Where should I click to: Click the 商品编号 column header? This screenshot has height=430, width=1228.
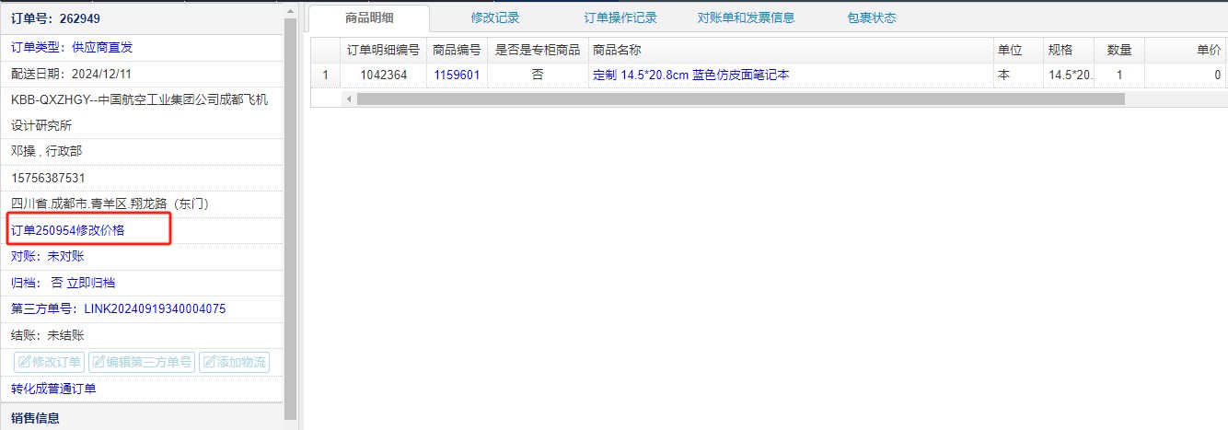pos(457,50)
